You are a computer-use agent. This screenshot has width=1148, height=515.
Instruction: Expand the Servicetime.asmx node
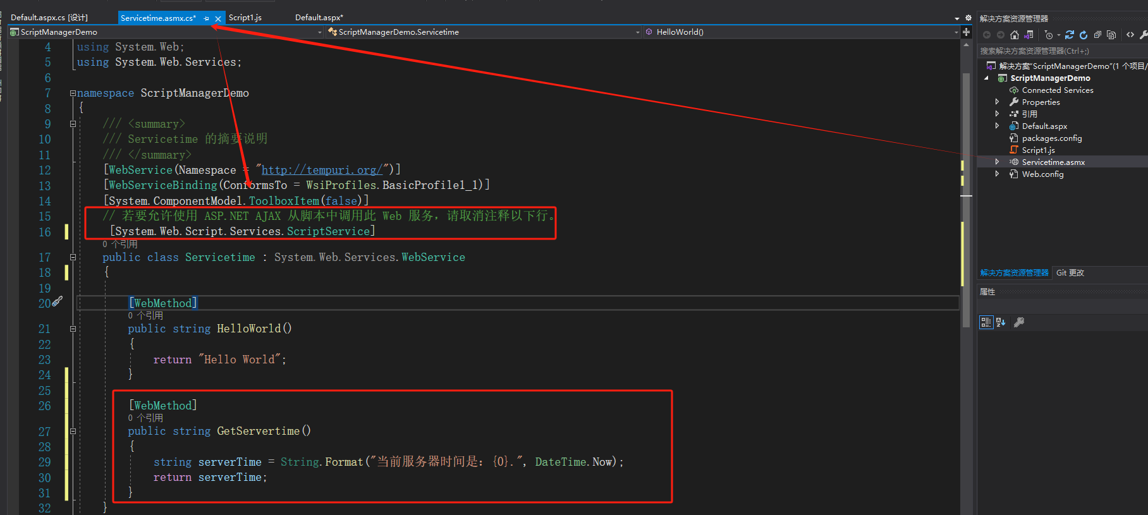(998, 162)
